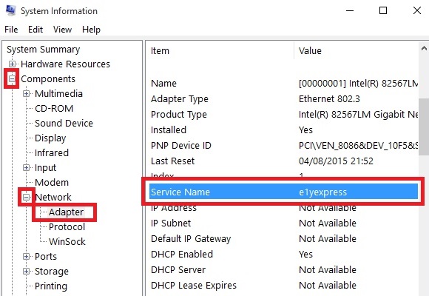Select System Summary at tree top
The width and height of the screenshot is (429, 296).
point(43,50)
